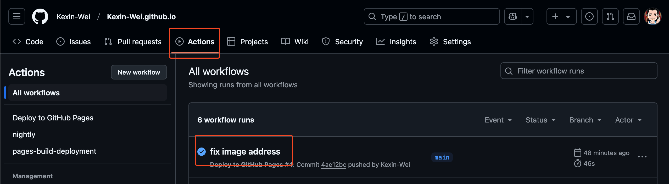Open GitHub Copilot chat icon
The width and height of the screenshot is (669, 184).
coord(512,16)
